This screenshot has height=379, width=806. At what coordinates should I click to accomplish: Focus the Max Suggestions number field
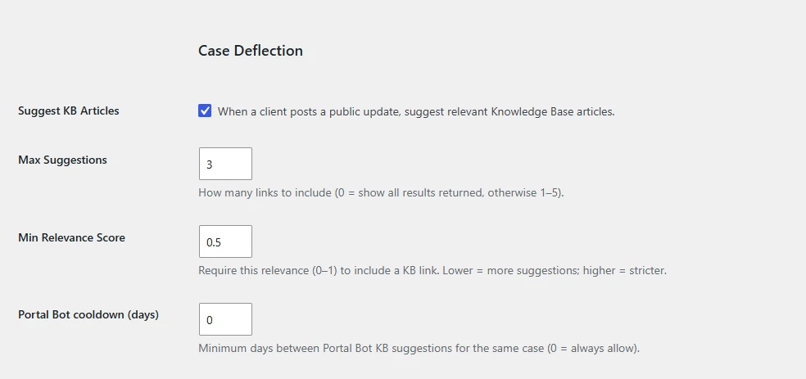point(225,164)
